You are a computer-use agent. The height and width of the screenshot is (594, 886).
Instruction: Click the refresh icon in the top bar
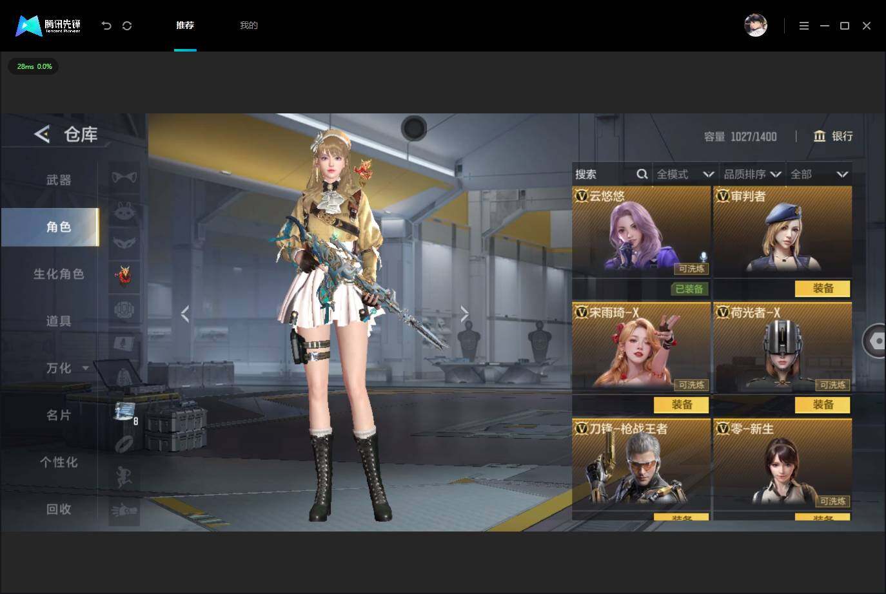127,26
